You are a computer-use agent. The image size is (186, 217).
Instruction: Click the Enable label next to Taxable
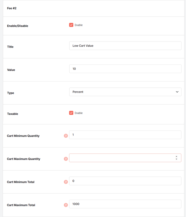pos(79,113)
